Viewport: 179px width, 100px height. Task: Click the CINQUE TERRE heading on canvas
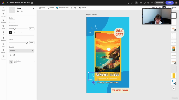108,75
